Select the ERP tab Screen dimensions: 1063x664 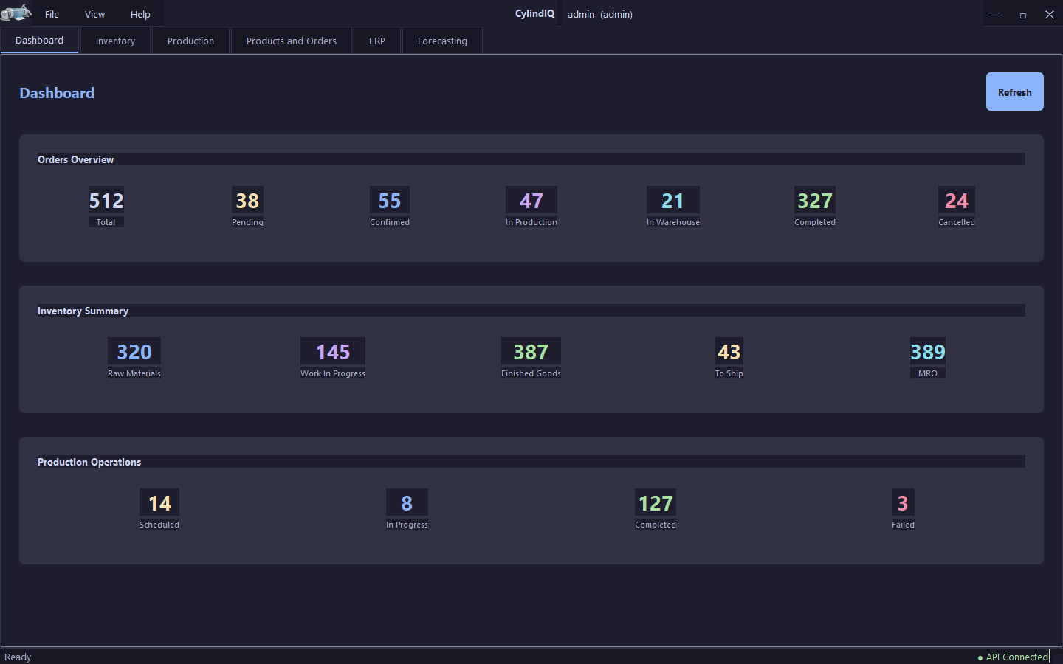pyautogui.click(x=377, y=41)
